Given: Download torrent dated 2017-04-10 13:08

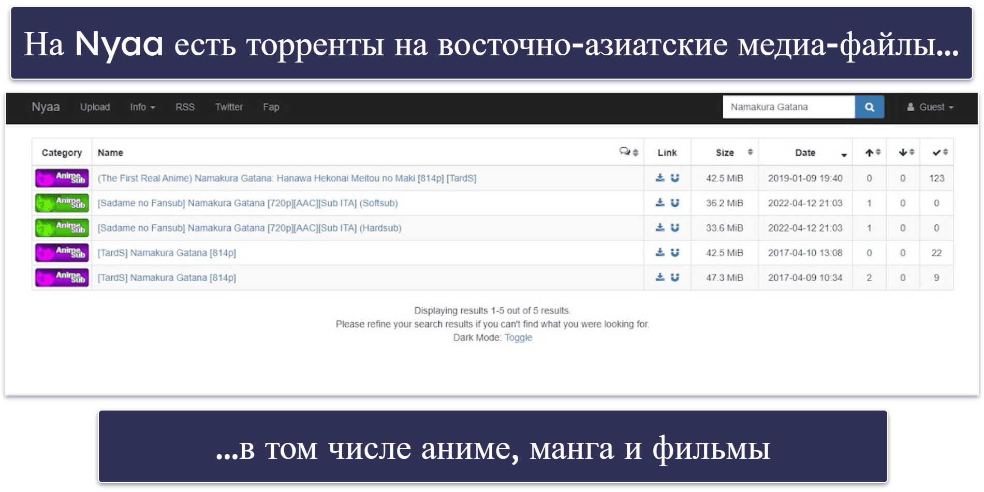Looking at the screenshot, I should click(x=660, y=253).
